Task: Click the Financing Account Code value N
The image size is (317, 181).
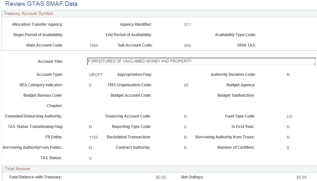Action: coord(185,117)
